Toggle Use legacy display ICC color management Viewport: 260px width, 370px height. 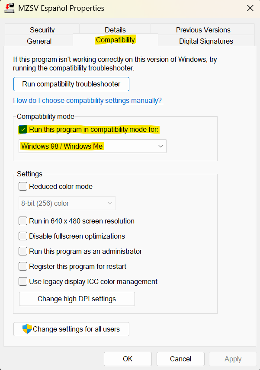coord(23,281)
